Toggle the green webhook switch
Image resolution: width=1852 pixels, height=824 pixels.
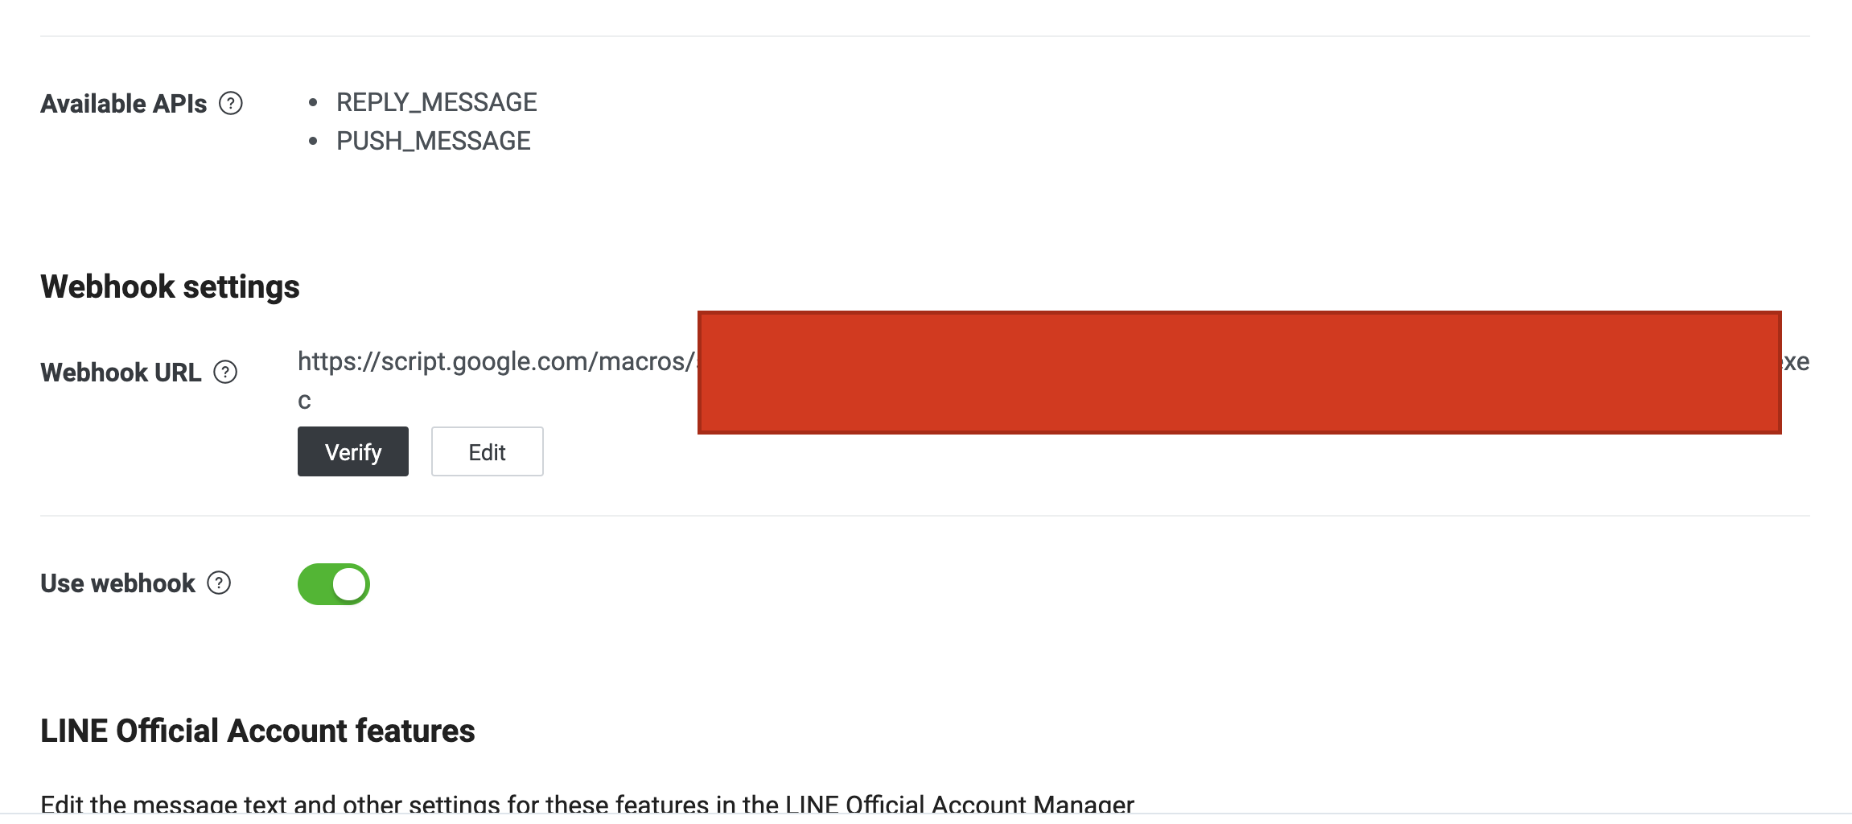(333, 583)
